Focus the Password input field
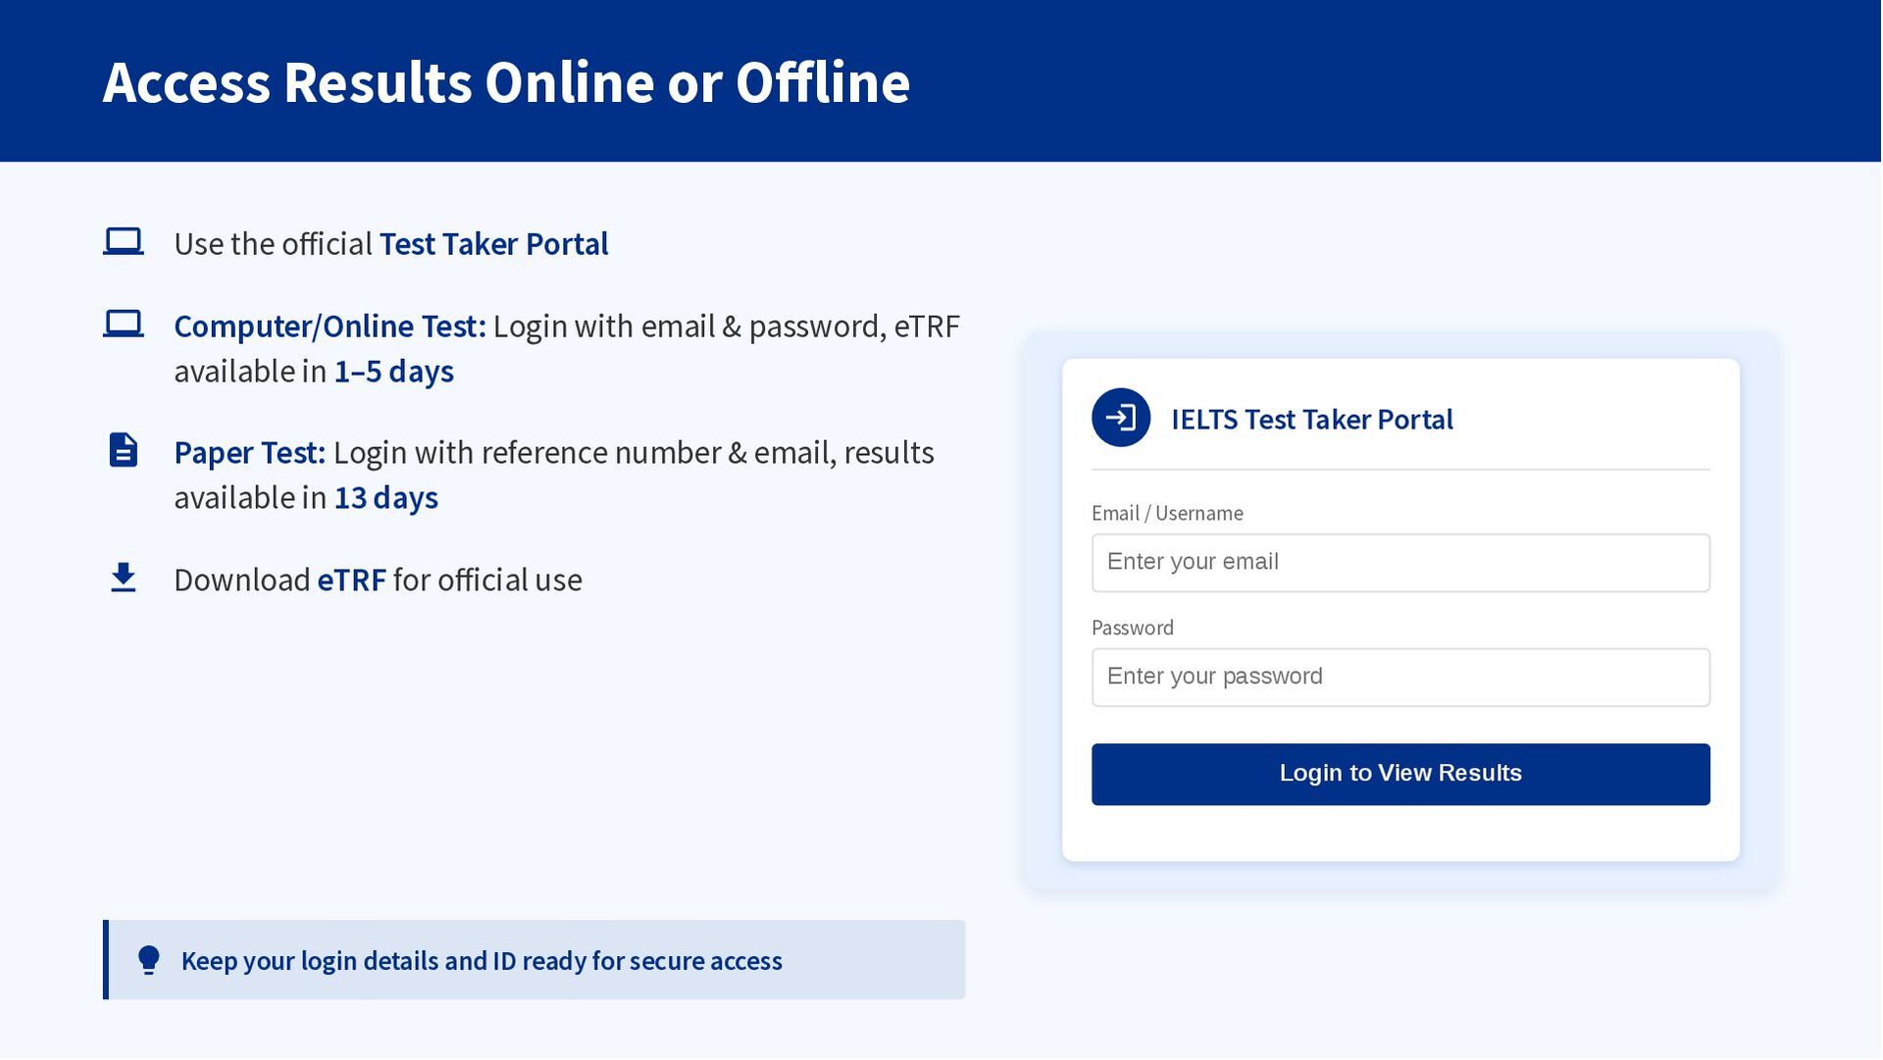The width and height of the screenshot is (1883, 1060). [x=1400, y=678]
